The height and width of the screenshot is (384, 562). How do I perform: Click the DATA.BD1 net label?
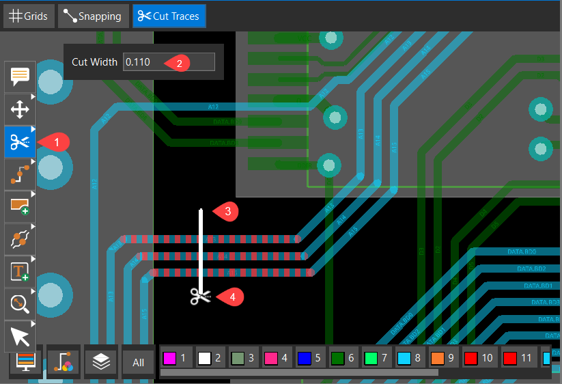coord(538,286)
